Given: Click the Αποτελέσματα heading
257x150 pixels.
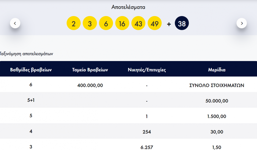Looking at the screenshot, I should (x=128, y=7).
